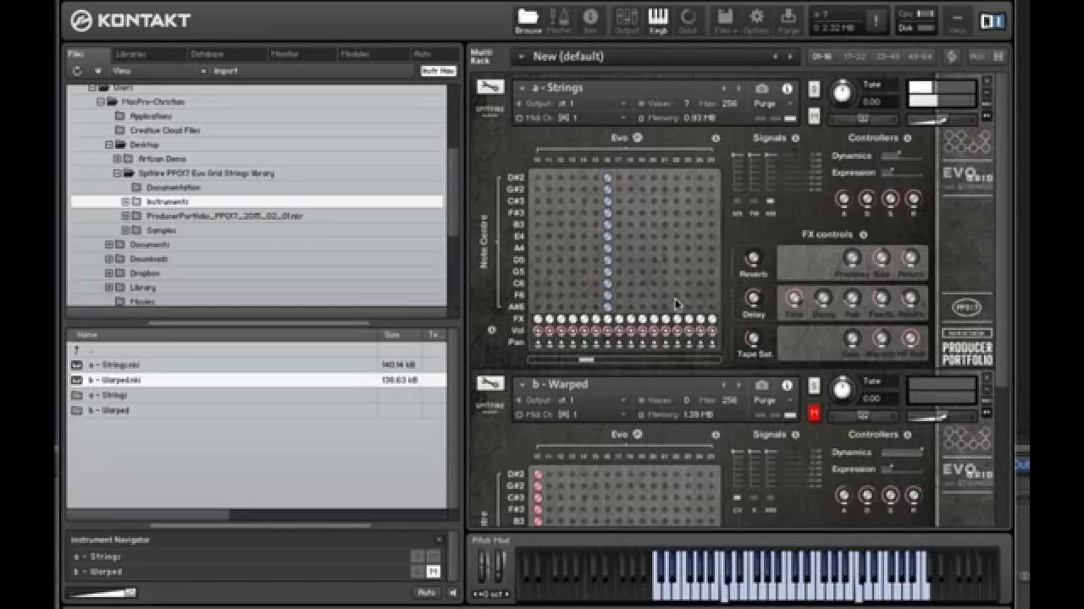Adjust the Expression slider on a - Strings

click(x=901, y=173)
